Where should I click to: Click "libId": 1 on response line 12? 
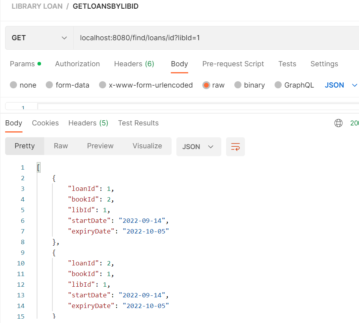click(x=89, y=285)
